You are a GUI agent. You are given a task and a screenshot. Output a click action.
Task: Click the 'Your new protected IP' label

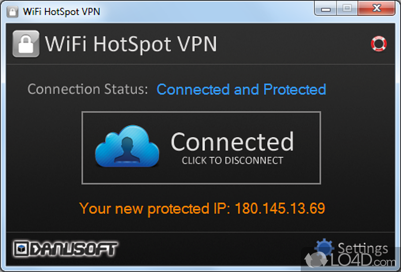[x=155, y=208]
